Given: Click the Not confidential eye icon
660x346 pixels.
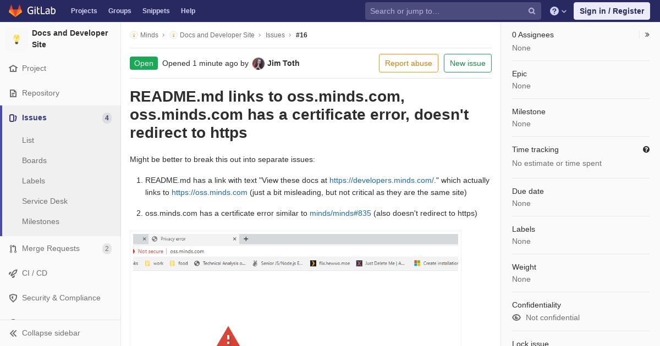Looking at the screenshot, I should point(516,317).
